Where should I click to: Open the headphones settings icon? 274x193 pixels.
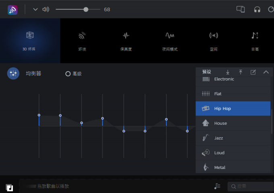pyautogui.click(x=257, y=9)
